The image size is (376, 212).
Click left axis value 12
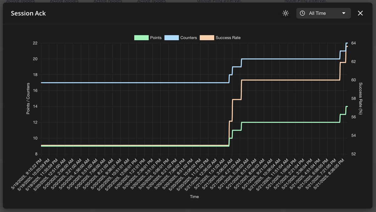35,122
